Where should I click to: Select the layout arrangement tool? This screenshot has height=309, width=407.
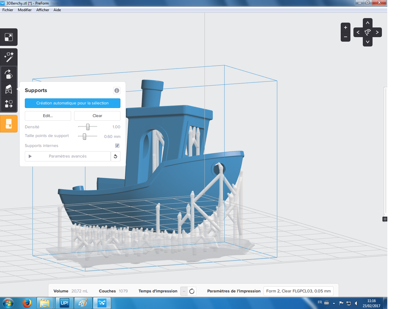coord(9,104)
